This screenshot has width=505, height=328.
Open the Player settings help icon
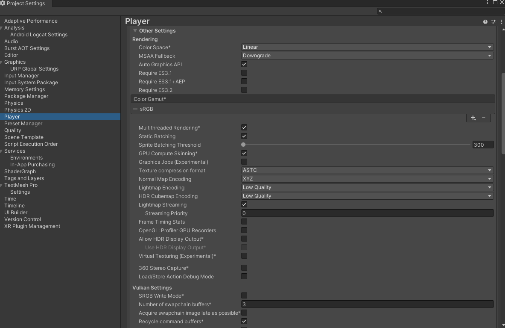pos(485,21)
